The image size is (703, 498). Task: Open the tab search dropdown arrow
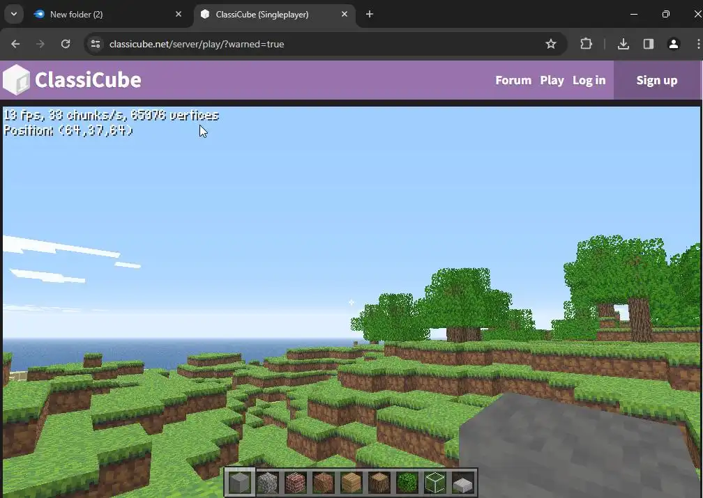(x=14, y=15)
